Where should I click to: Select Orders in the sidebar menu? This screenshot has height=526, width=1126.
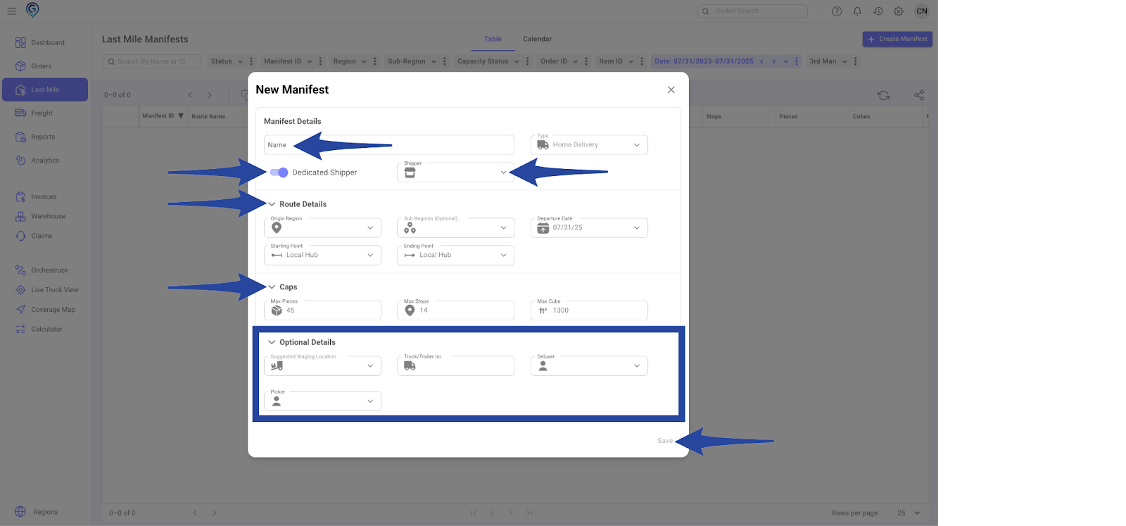pos(41,66)
